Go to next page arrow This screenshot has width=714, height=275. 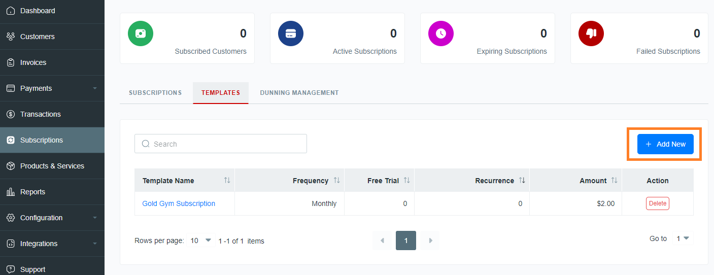pos(430,240)
